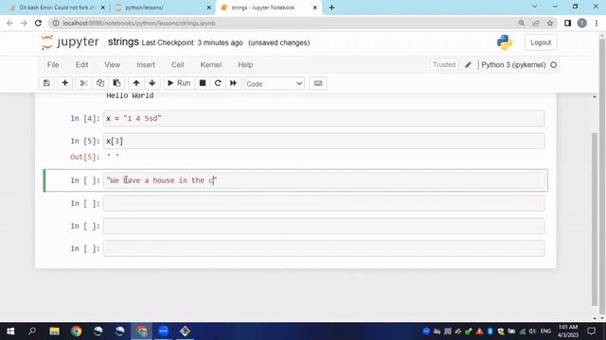Move selected cell up with the arrow

(x=136, y=83)
